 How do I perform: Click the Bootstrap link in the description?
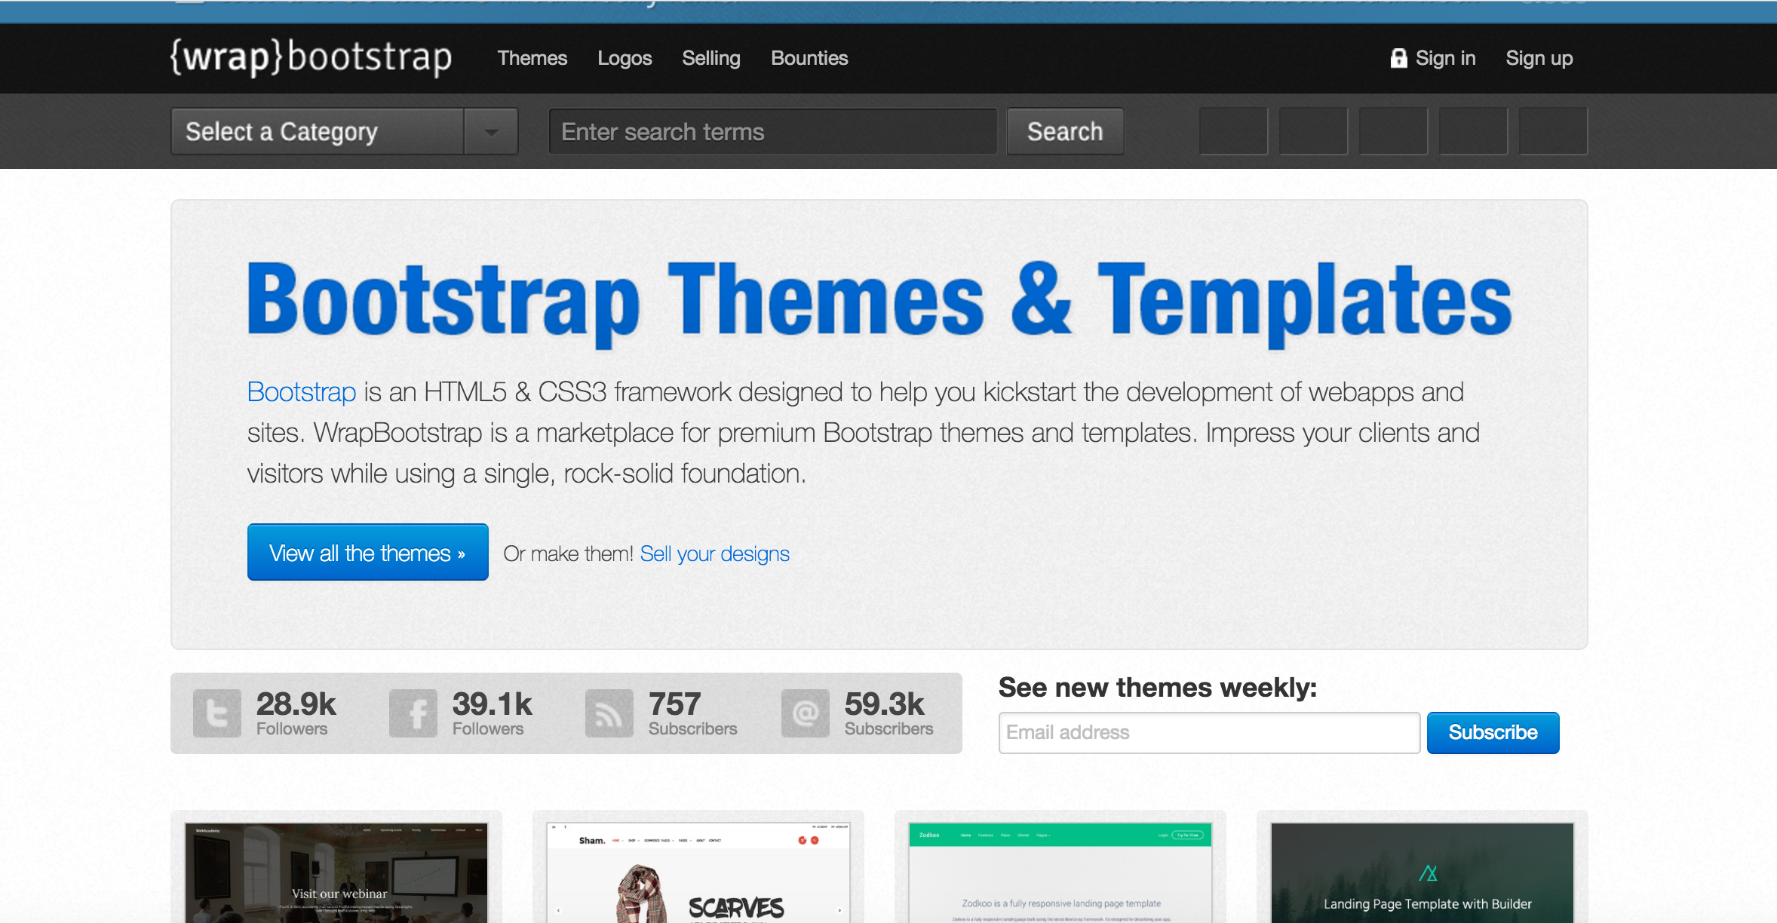coord(302,392)
